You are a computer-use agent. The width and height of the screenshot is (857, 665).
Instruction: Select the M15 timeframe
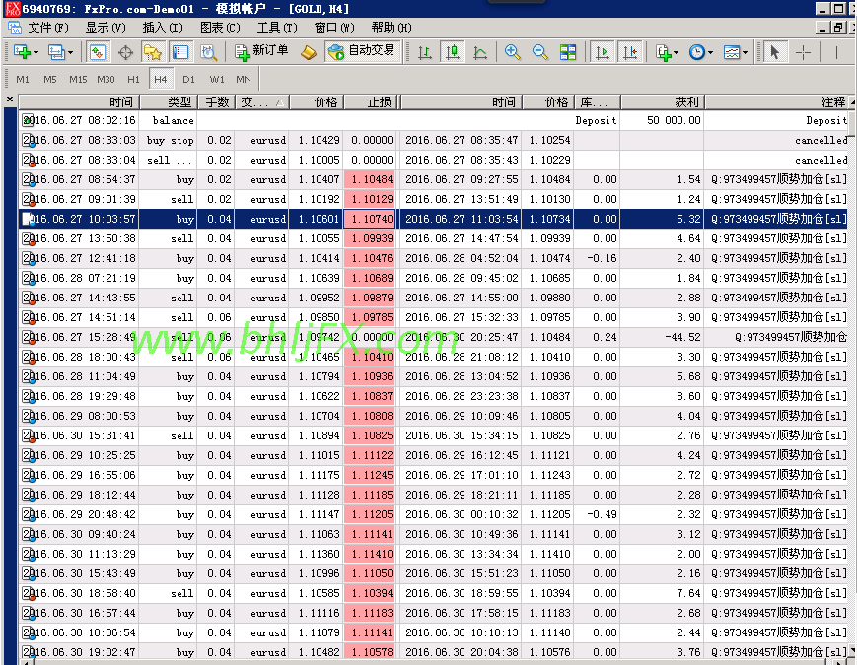[x=78, y=79]
